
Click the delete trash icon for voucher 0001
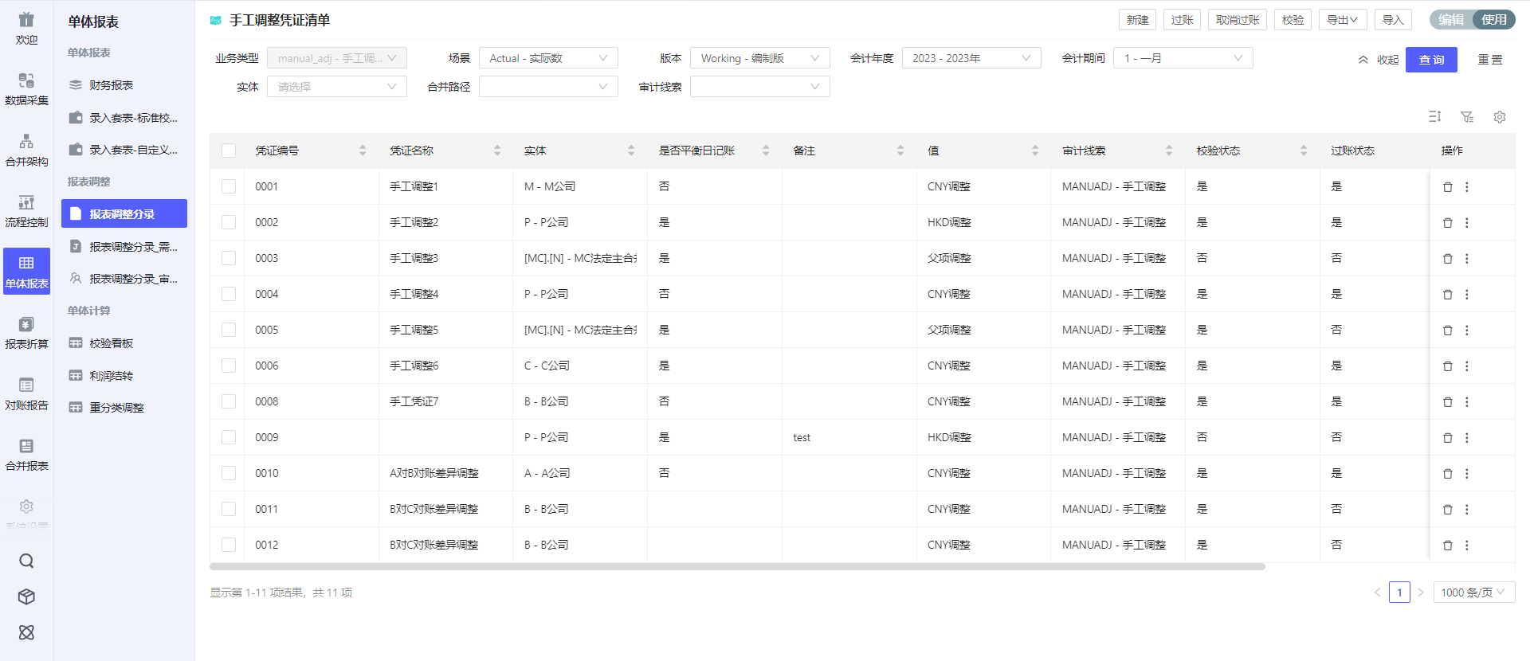point(1447,187)
